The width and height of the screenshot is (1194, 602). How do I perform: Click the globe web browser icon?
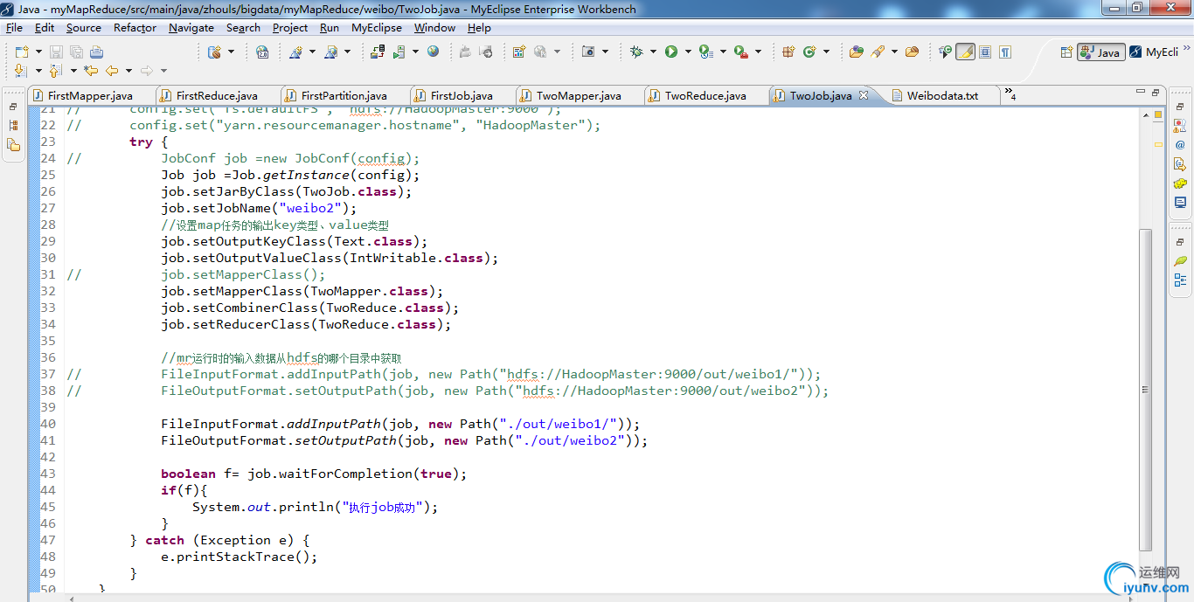click(433, 52)
